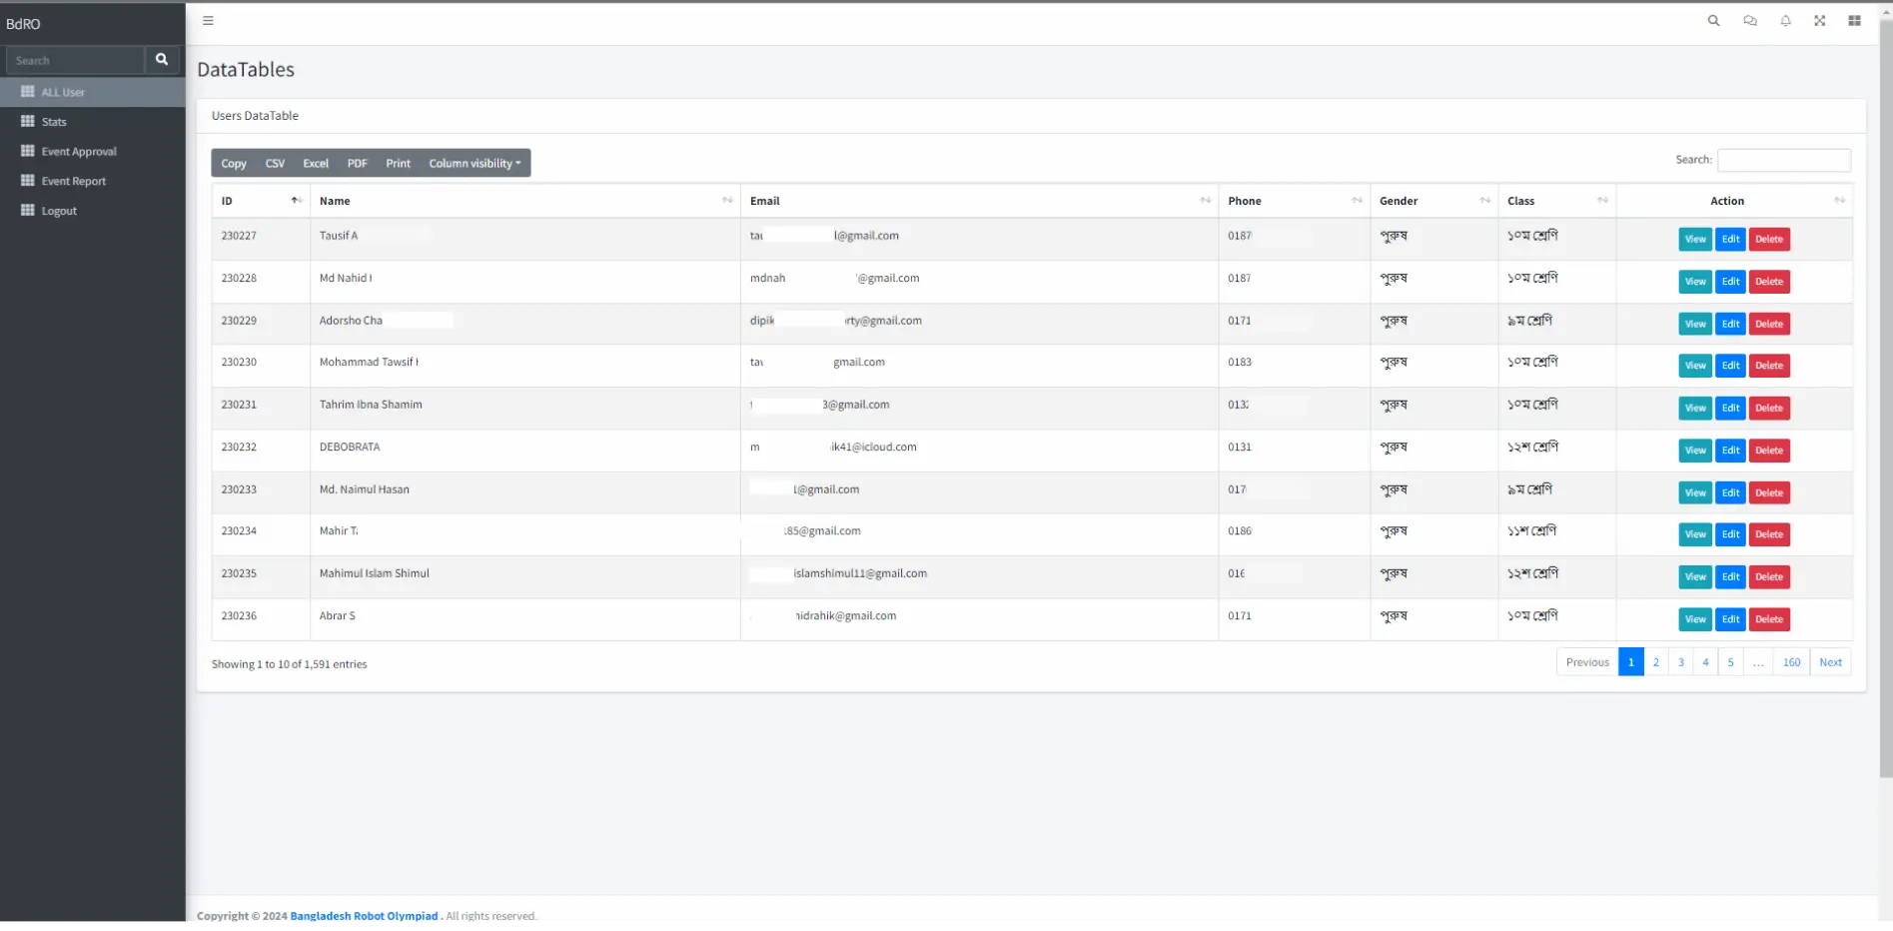Open the search icon in the top navbar
Viewport: 1893px width, 931px height.
[1712, 20]
